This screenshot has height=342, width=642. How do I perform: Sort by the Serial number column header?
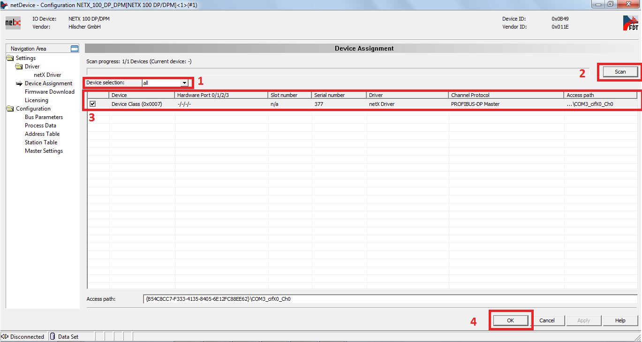339,95
